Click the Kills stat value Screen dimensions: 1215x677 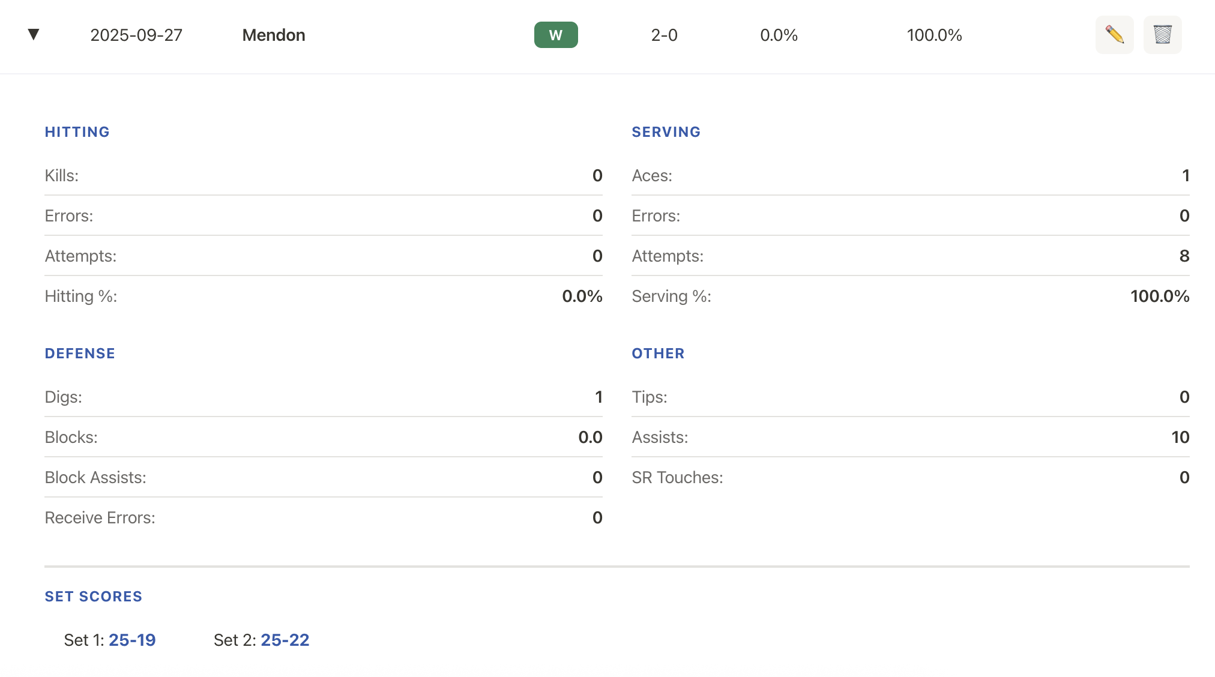597,175
